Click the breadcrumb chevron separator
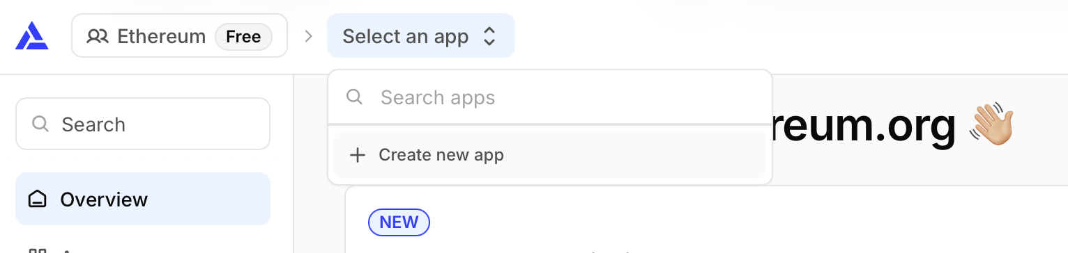 coord(308,36)
